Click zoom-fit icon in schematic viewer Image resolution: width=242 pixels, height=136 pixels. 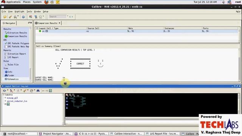pos(67,95)
